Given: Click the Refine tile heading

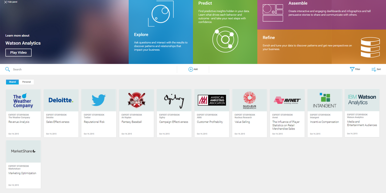Looking at the screenshot, I should pyautogui.click(x=269, y=38).
